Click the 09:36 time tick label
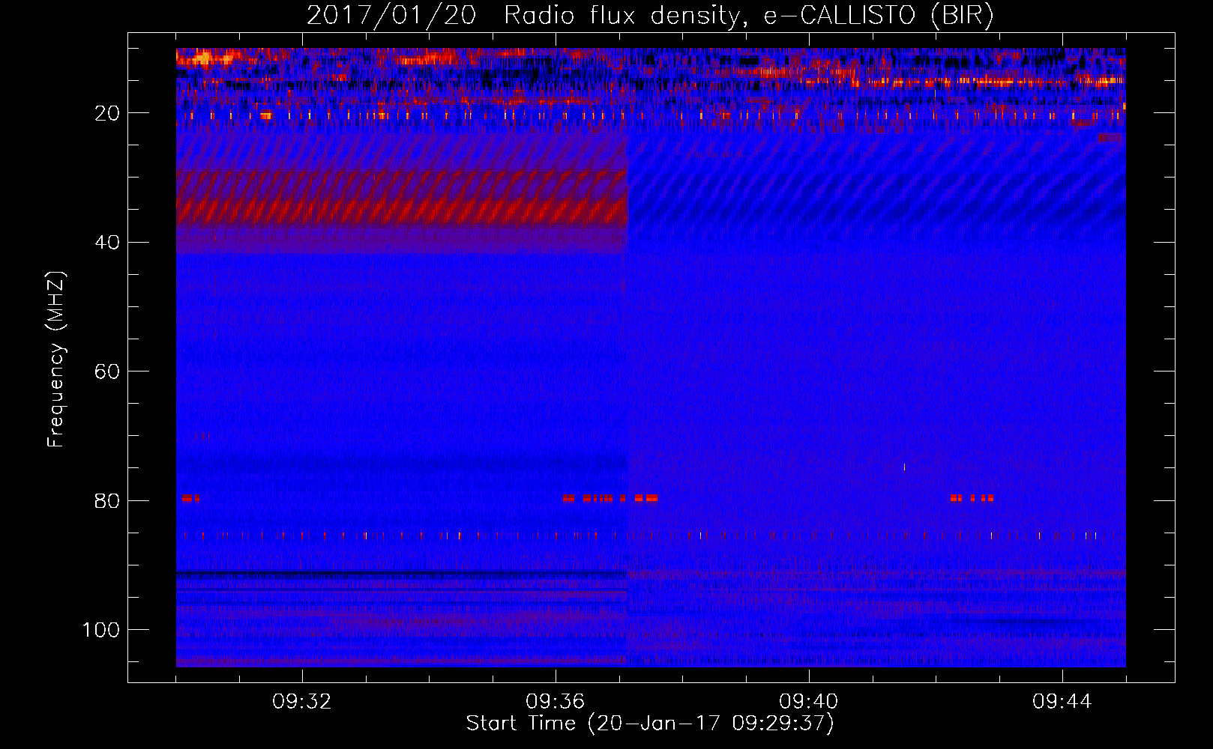 (556, 702)
